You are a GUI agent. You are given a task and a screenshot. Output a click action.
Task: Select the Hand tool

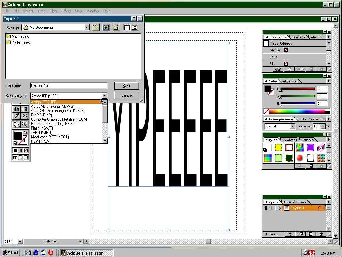point(16,124)
